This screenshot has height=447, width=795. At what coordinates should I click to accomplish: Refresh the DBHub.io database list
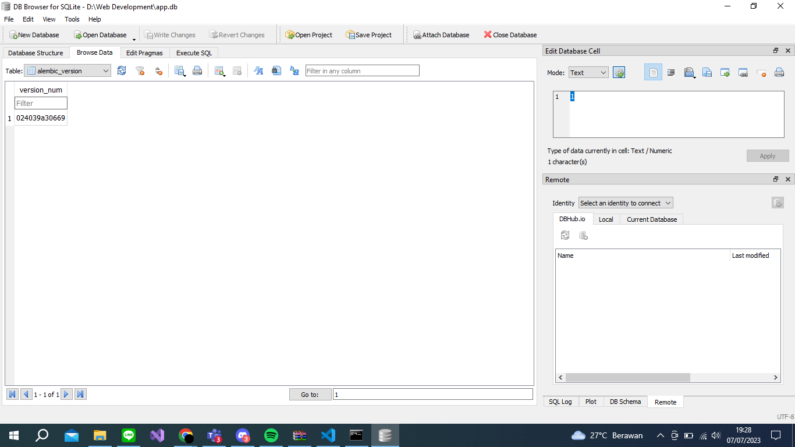565,235
